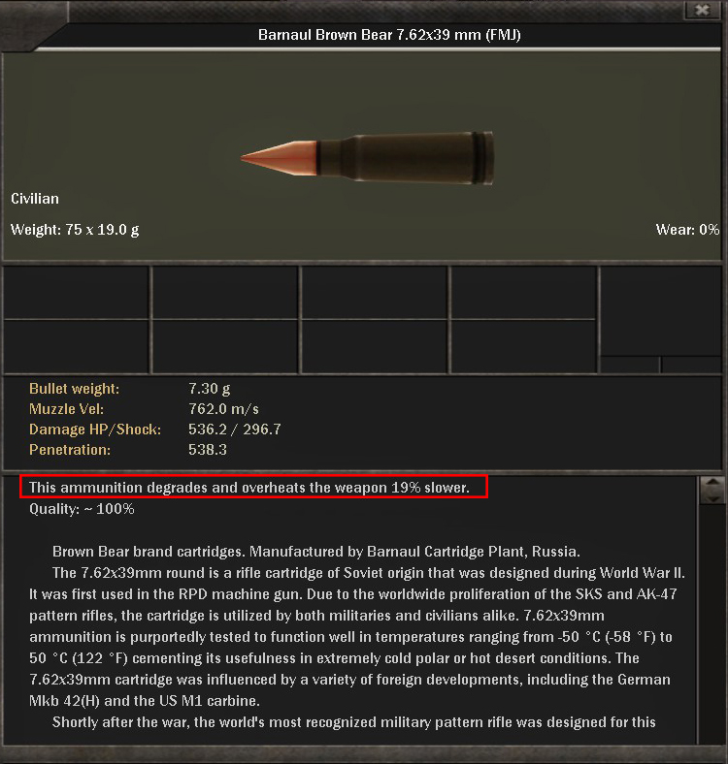Image resolution: width=728 pixels, height=764 pixels.
Task: Click the Quality: ~100% line
Action: point(82,509)
